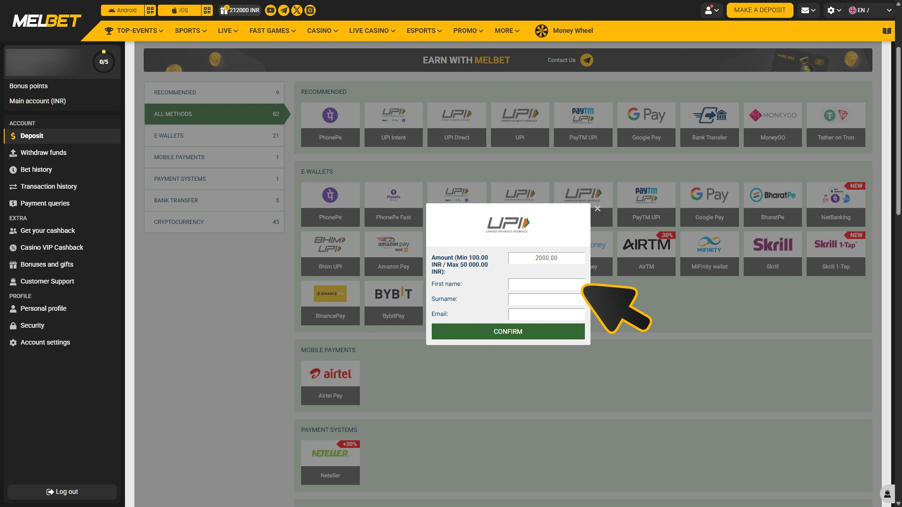Open the settings gear dropdown
This screenshot has height=507, width=902.
(x=834, y=10)
